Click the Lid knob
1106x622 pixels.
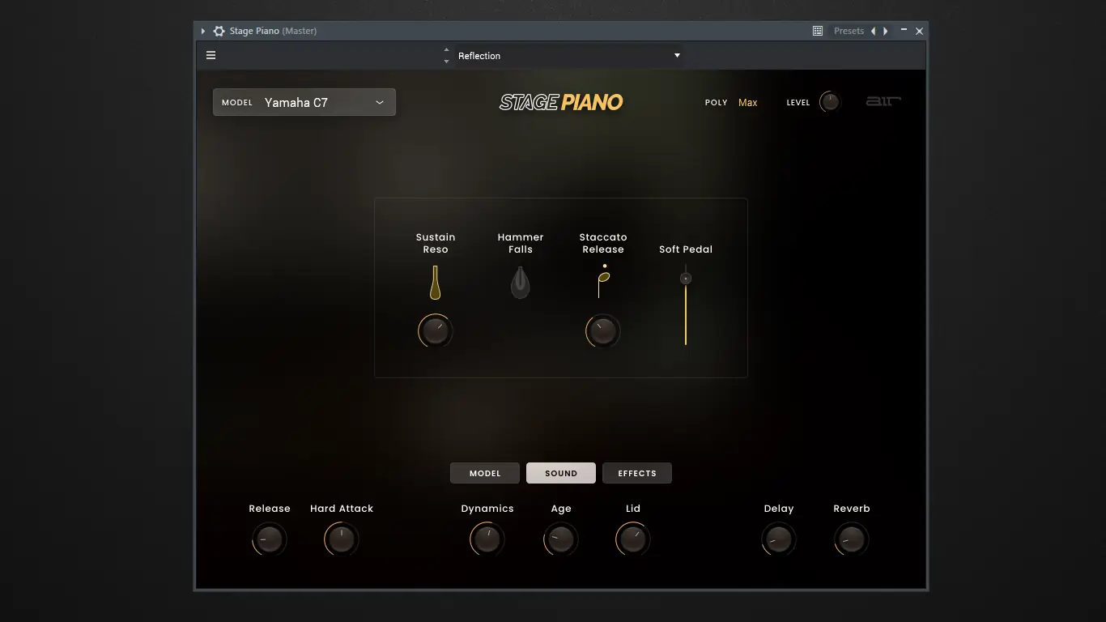click(x=633, y=539)
